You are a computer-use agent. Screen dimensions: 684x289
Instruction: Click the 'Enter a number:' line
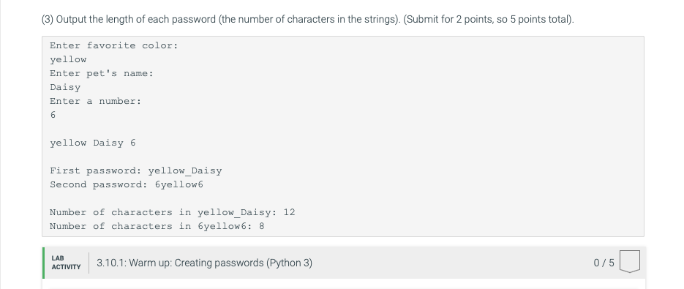pos(96,101)
